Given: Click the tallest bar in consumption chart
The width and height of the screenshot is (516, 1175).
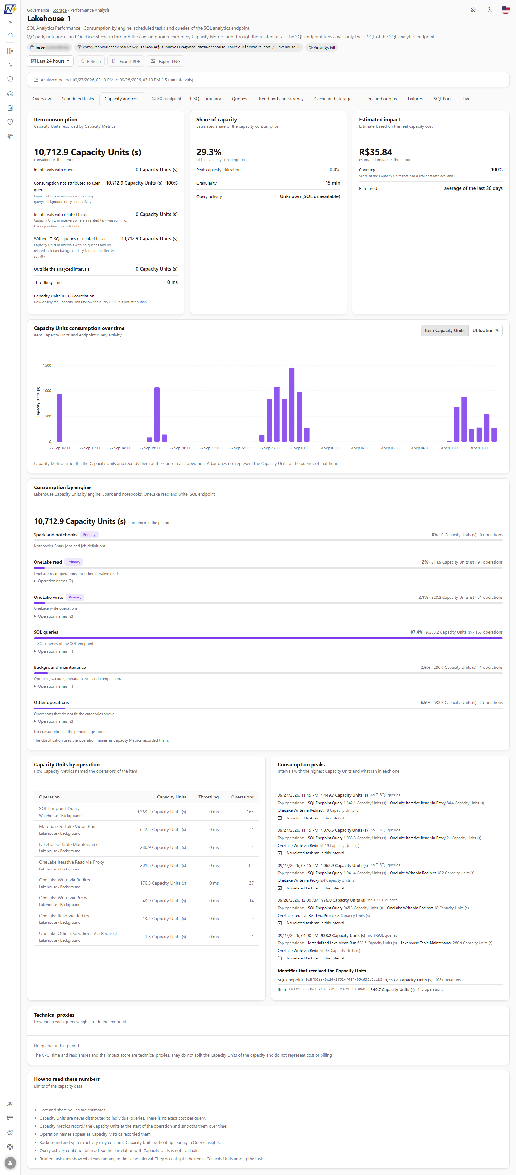Looking at the screenshot, I should pos(292,404).
